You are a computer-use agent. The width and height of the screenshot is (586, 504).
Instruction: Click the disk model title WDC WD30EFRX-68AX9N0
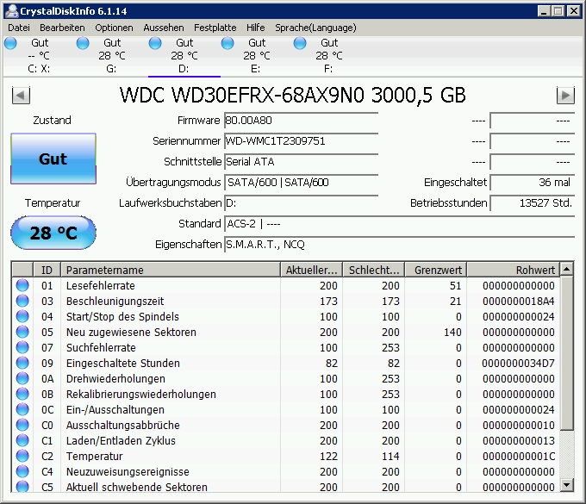242,95
